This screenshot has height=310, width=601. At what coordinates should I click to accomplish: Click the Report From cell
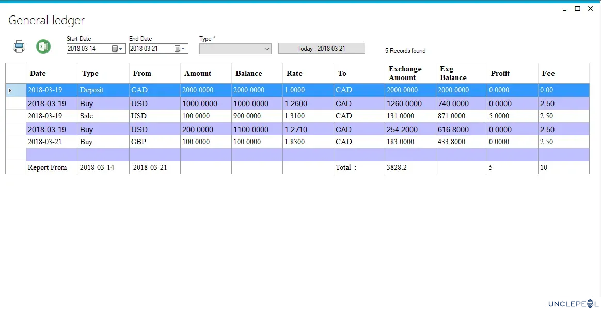coord(52,168)
